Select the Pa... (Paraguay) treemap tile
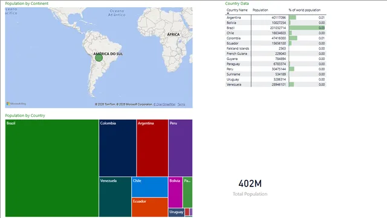This screenshot has height=218, width=387. (187, 193)
